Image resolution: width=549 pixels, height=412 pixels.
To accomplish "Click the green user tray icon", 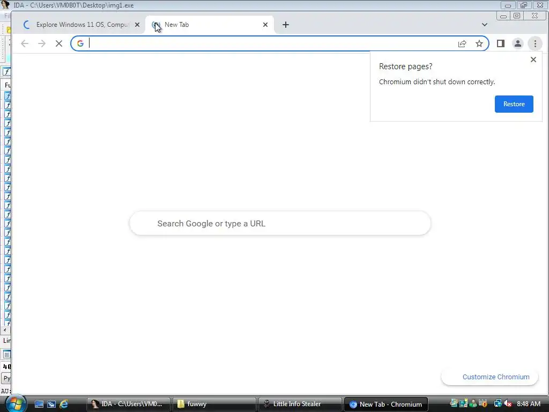I will pyautogui.click(x=473, y=403).
